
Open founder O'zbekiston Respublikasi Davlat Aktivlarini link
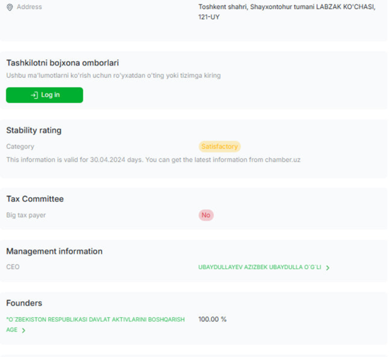[x=95, y=324]
